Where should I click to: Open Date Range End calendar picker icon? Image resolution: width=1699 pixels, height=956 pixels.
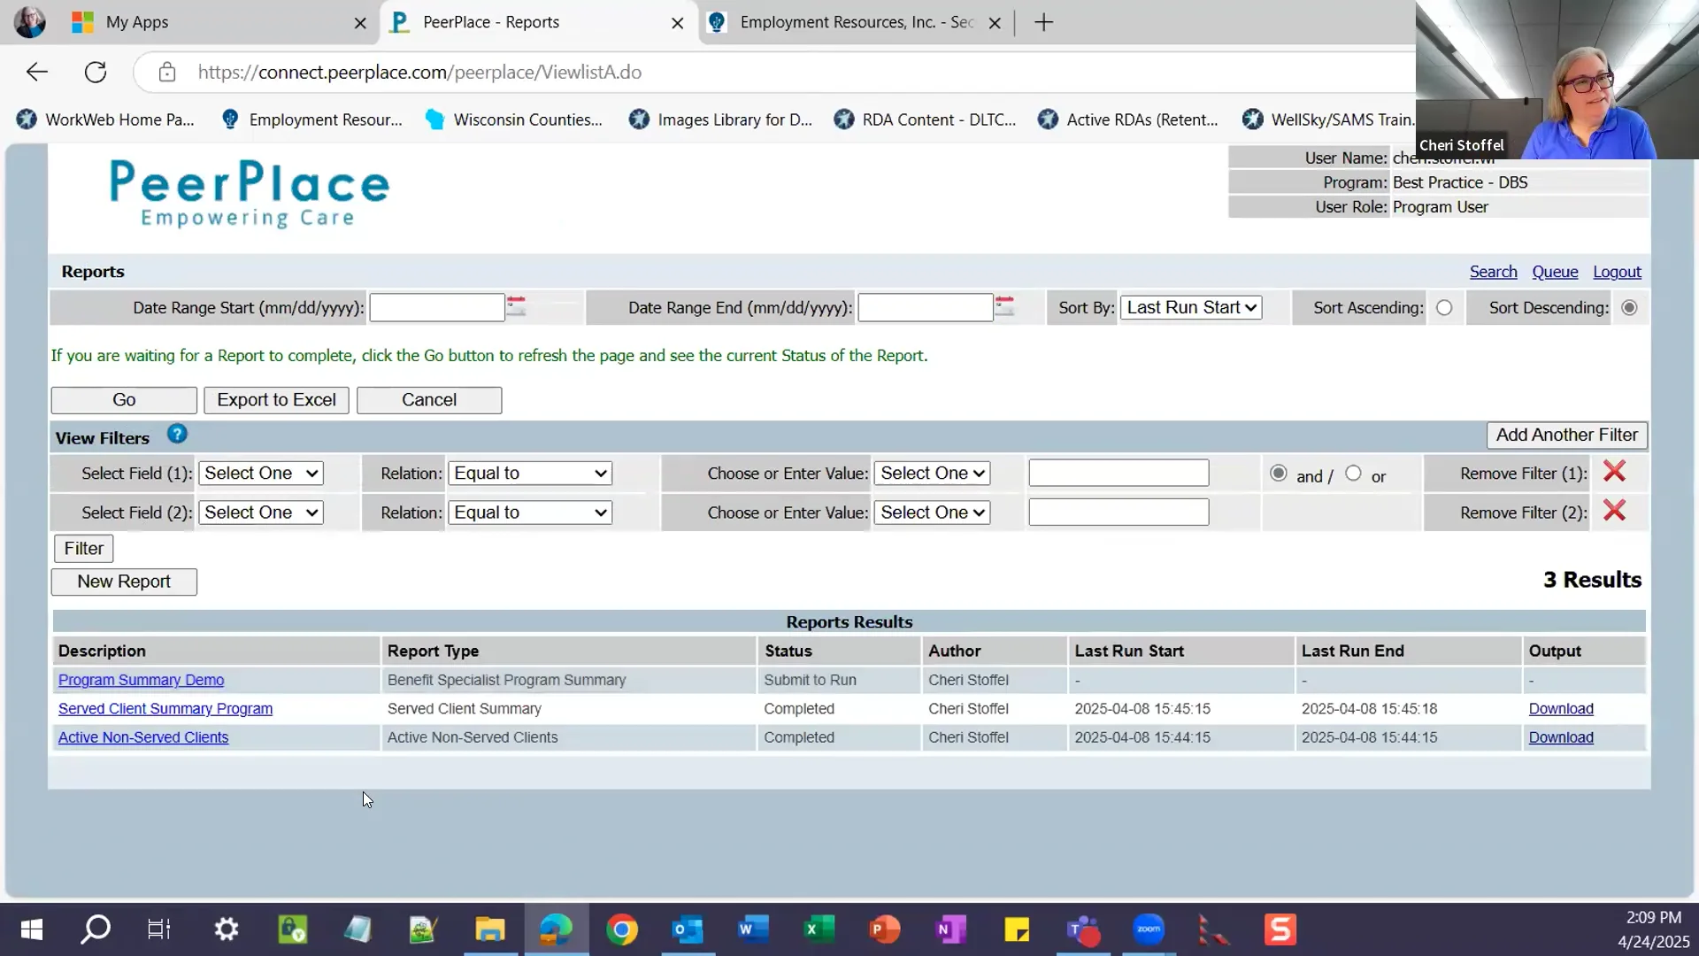click(1004, 306)
